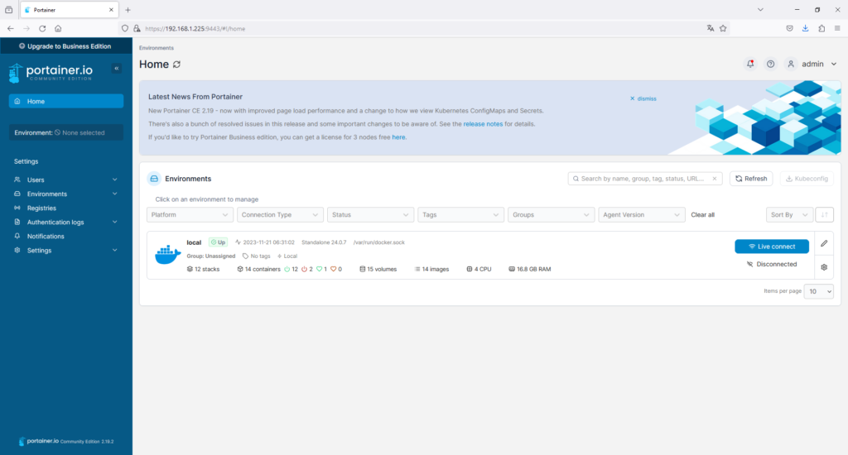Image resolution: width=848 pixels, height=455 pixels.
Task: Open the Platform filter dropdown
Action: [x=190, y=214]
